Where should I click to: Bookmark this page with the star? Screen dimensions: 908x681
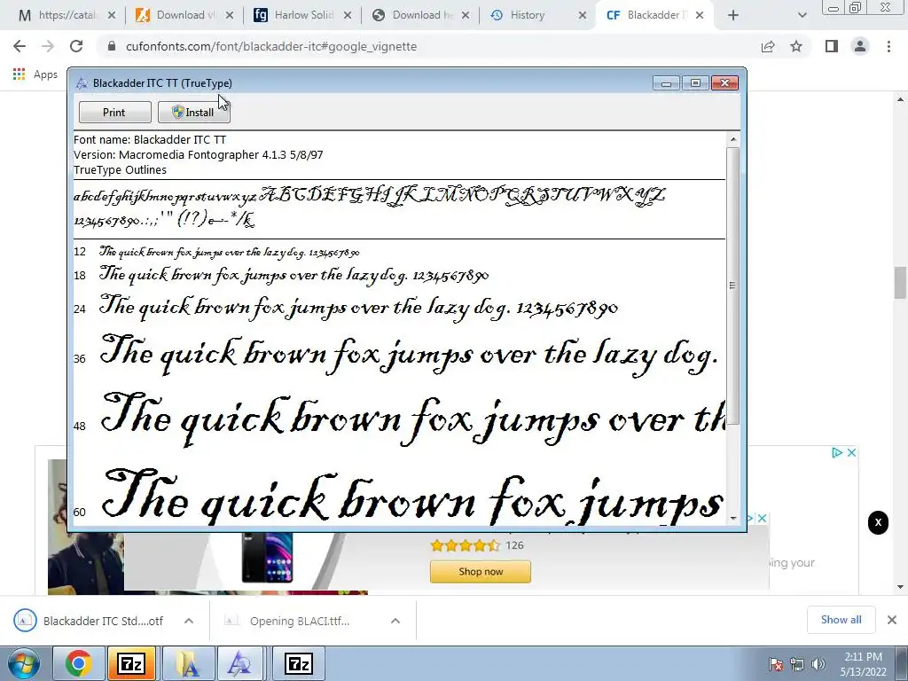click(x=796, y=46)
